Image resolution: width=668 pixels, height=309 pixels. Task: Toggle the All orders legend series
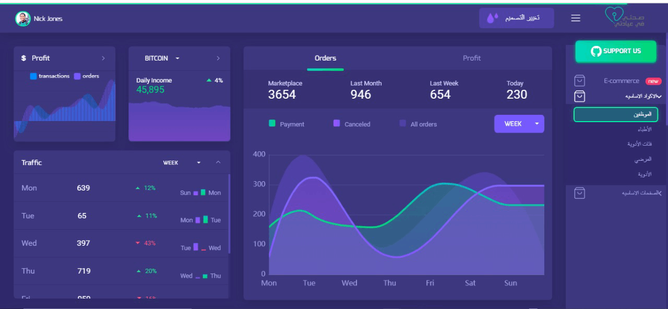tap(402, 124)
